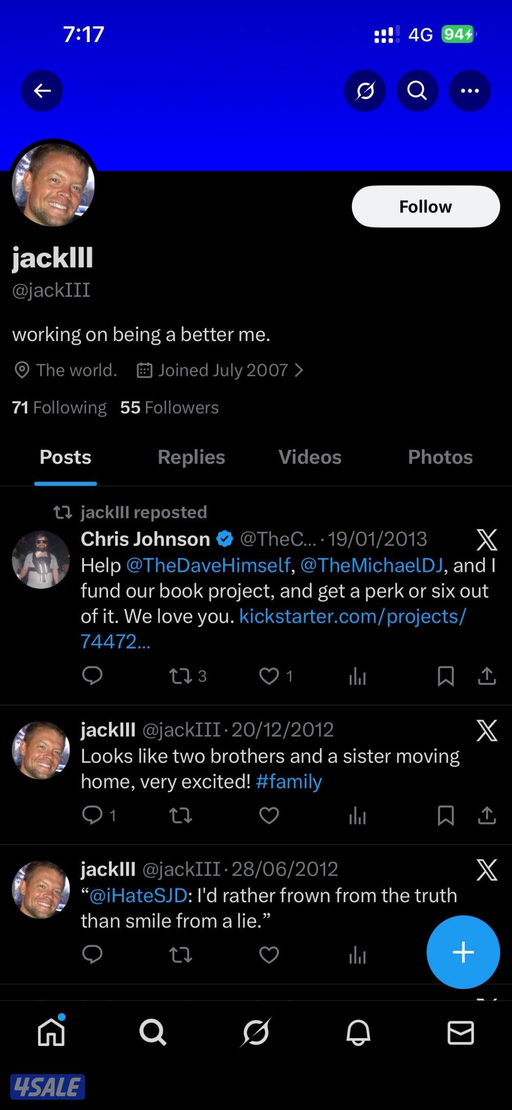This screenshot has height=1110, width=512.
Task: Open Grok from the profile header
Action: point(365,91)
